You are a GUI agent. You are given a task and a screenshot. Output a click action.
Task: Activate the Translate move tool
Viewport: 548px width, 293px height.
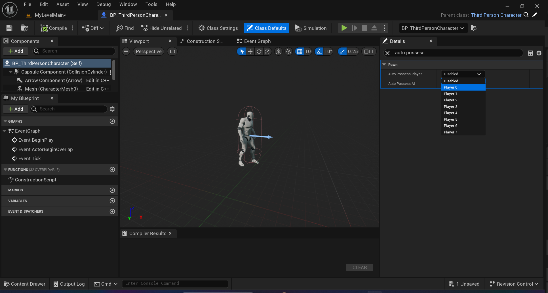(250, 51)
